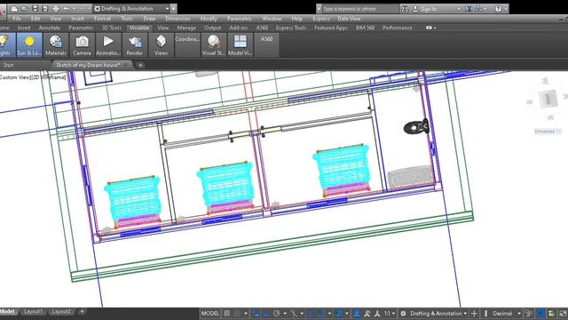Toggle annotation monitor plus icon
The height and width of the screenshot is (320, 568).
pos(474,314)
